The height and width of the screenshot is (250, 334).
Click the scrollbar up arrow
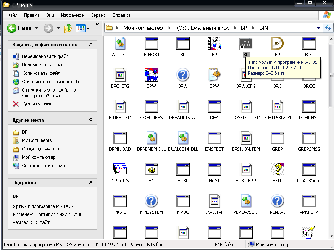[331, 39]
